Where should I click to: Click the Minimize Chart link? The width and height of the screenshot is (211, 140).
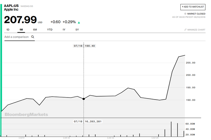point(195,30)
